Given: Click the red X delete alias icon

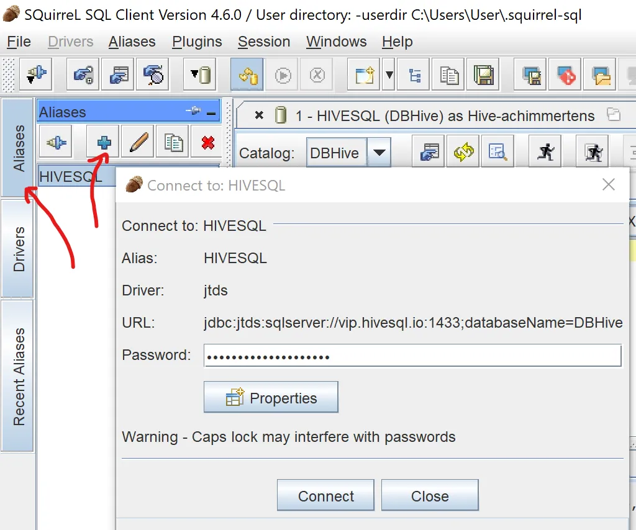Looking at the screenshot, I should coord(207,142).
